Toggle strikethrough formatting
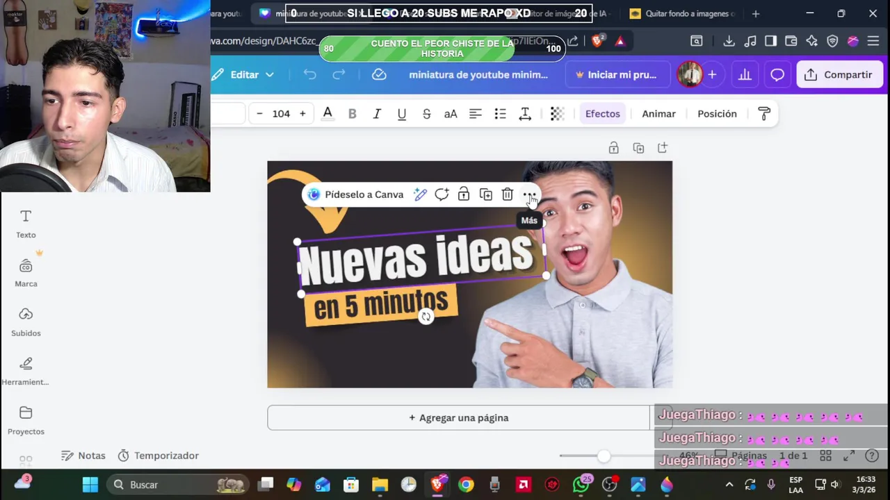The image size is (890, 500). click(x=426, y=114)
